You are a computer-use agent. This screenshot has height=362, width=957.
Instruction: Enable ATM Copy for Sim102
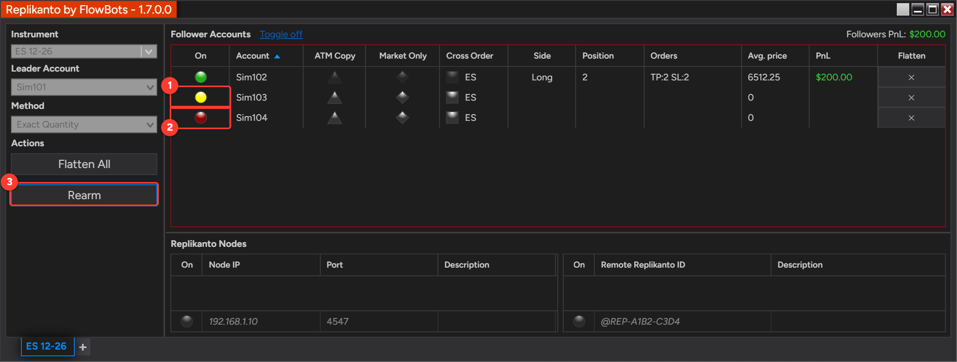[x=335, y=77]
